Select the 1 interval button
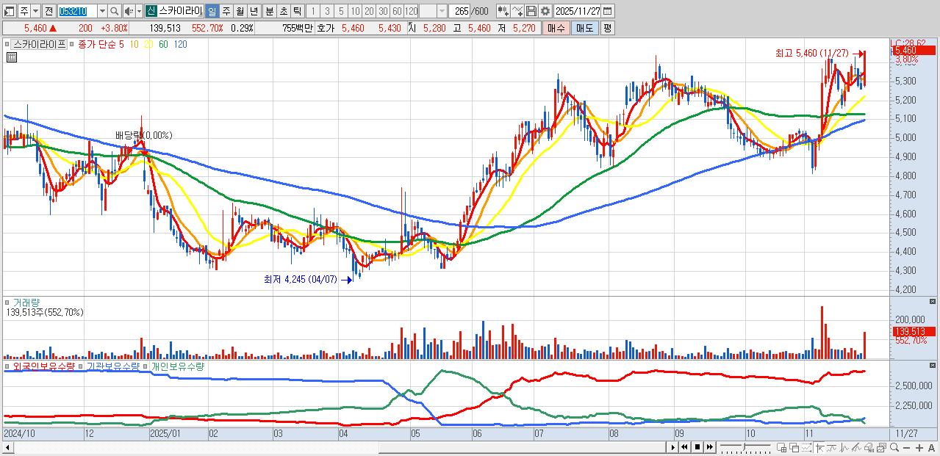The width and height of the screenshot is (940, 456). pyautogui.click(x=313, y=11)
